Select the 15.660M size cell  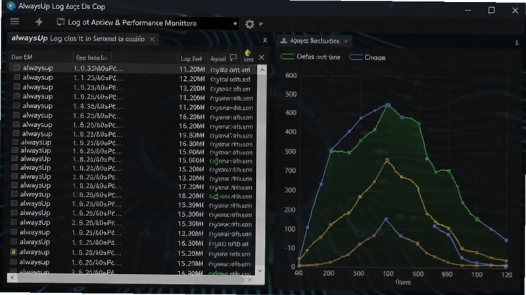point(191,160)
